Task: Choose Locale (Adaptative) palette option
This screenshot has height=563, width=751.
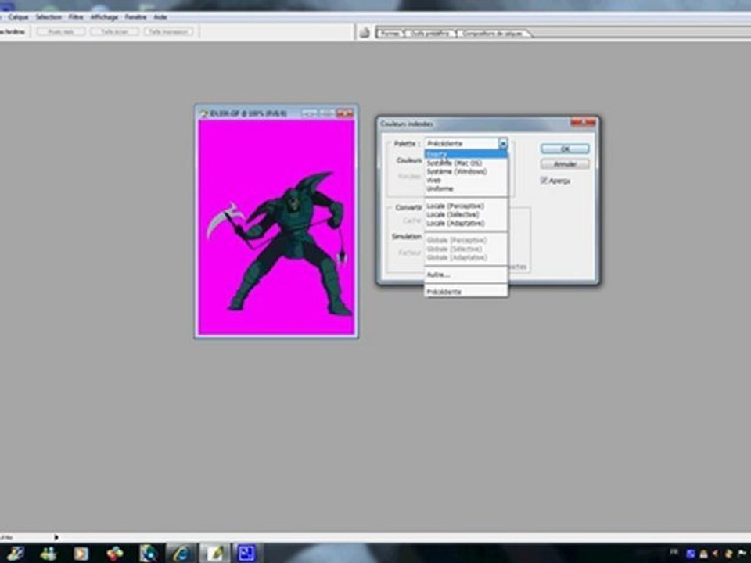Action: pos(465,223)
